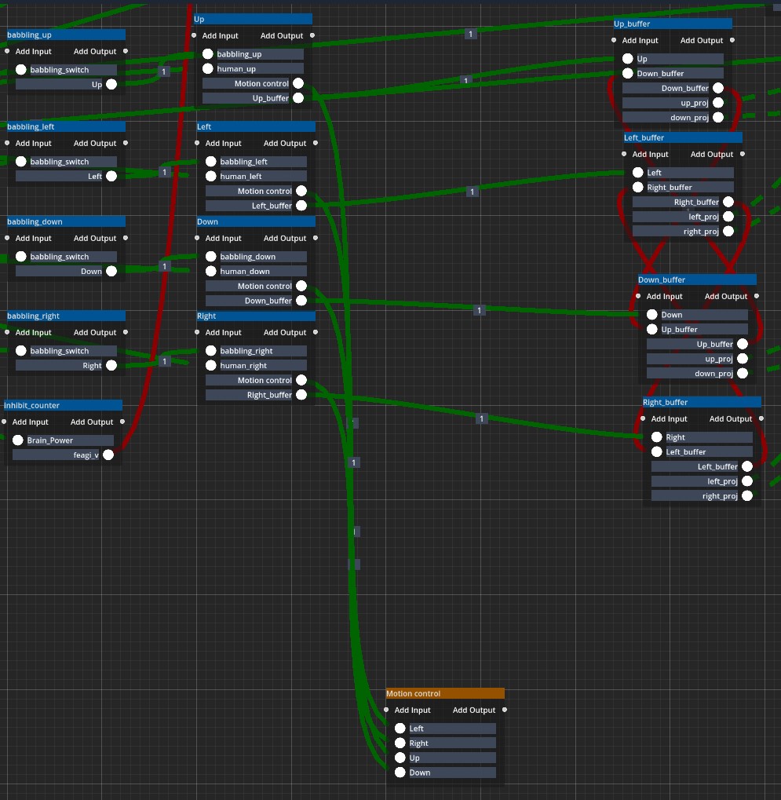Image resolution: width=781 pixels, height=800 pixels.
Task: Open mapping label between Right and Right_buffer
Action: (482, 418)
